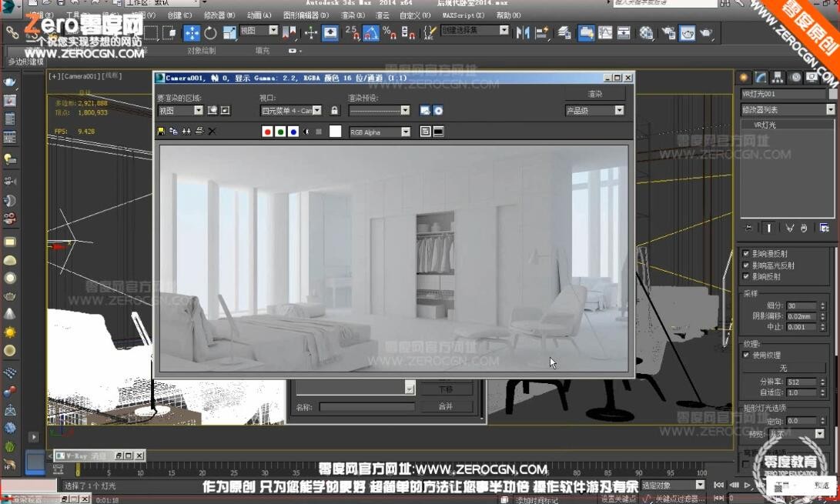Image resolution: width=840 pixels, height=504 pixels.
Task: Open the Environment and Effects icon in render window
Action: point(438,110)
